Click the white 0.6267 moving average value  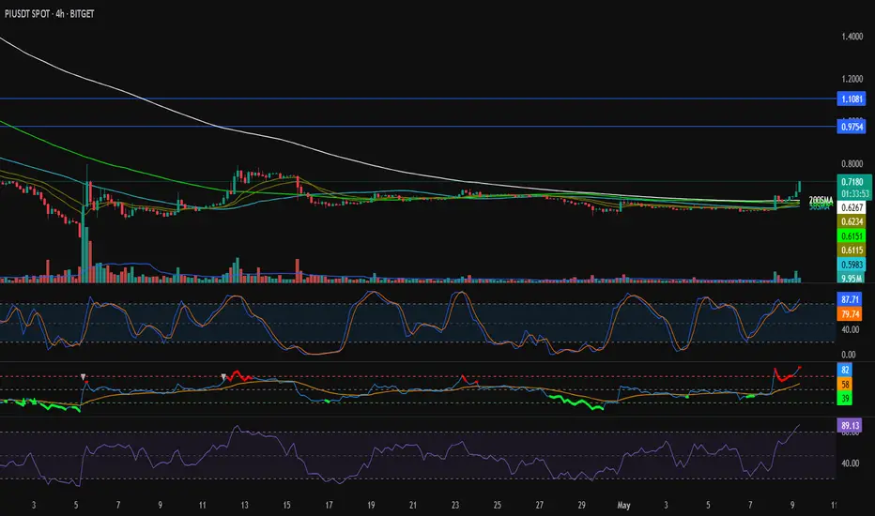click(852, 207)
